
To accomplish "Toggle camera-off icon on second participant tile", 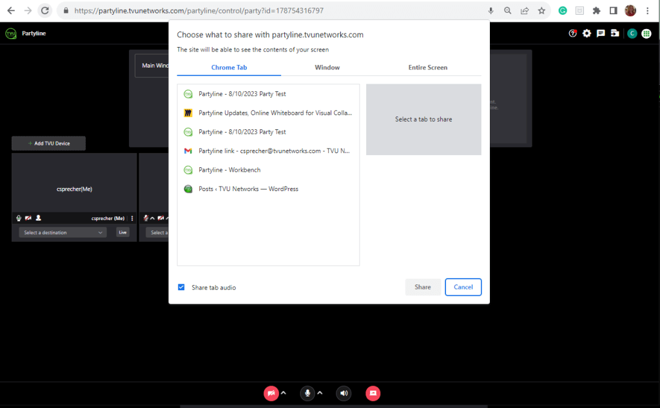I will coord(160,218).
